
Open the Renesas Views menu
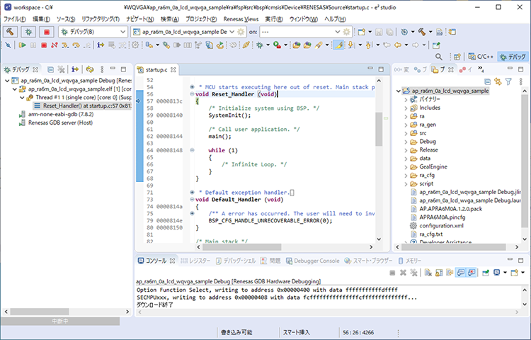tap(241, 19)
